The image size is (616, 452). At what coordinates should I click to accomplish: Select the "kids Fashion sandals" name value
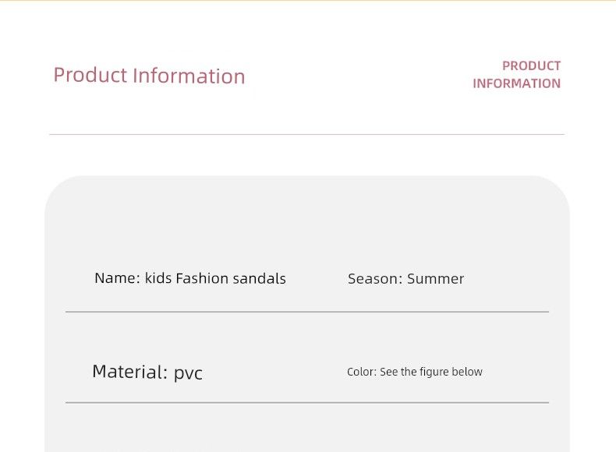pyautogui.click(x=215, y=278)
